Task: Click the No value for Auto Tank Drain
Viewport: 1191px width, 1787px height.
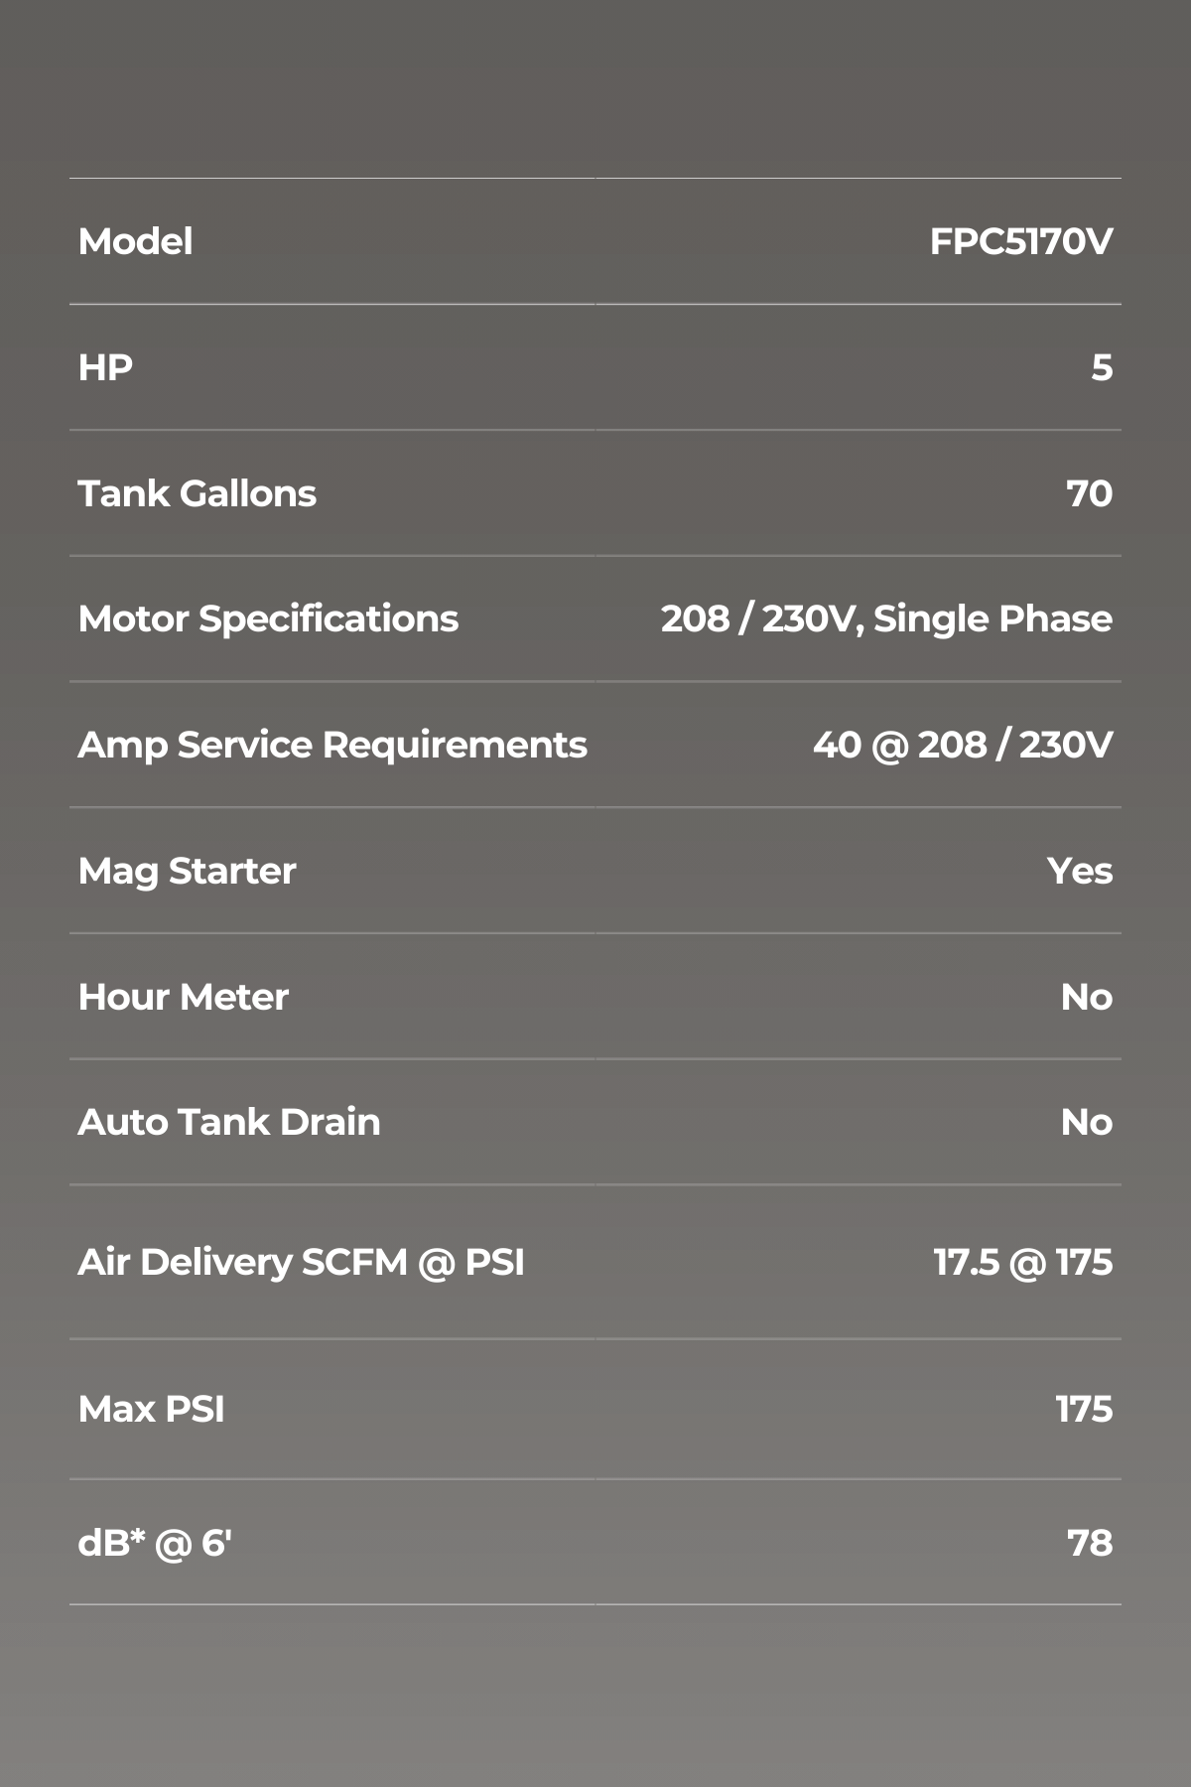Action: tap(1087, 1122)
